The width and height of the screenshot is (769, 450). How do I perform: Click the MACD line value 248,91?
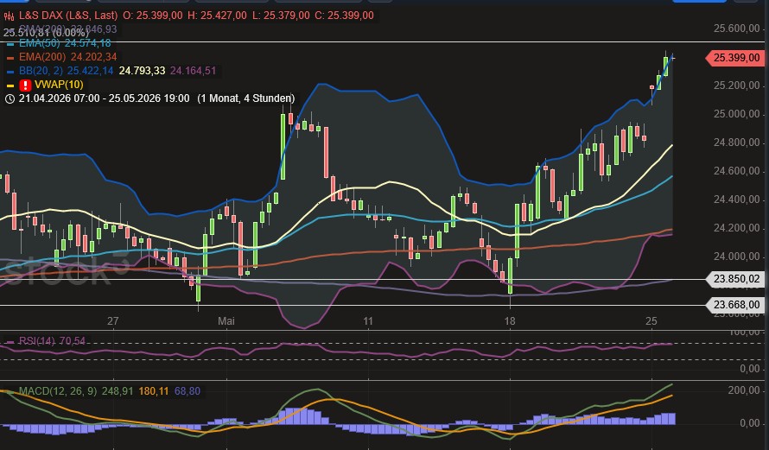(118, 391)
